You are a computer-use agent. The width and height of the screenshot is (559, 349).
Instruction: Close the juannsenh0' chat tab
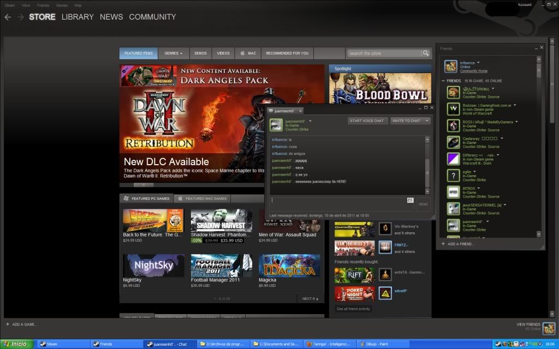[x=300, y=111]
